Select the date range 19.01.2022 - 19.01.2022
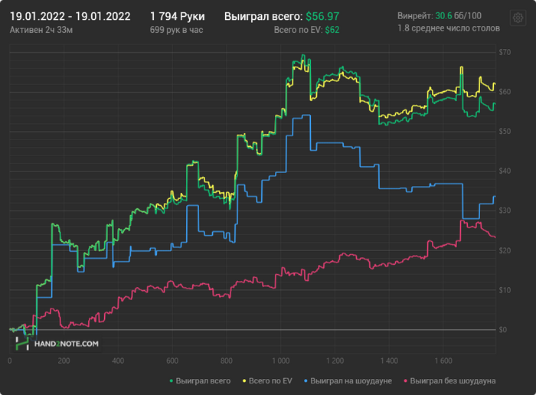Image resolution: width=536 pixels, height=395 pixels. [x=70, y=16]
